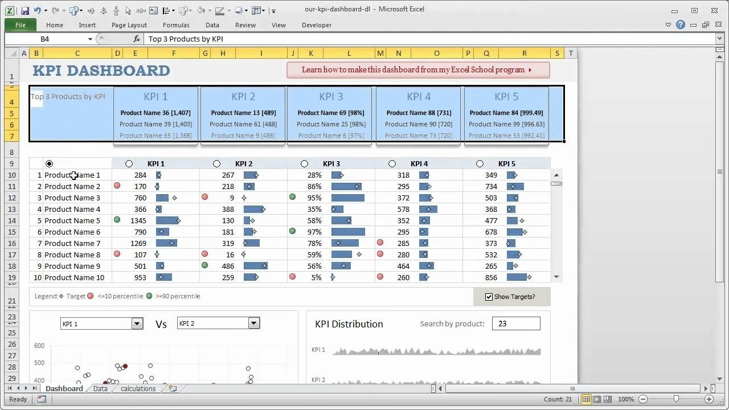Viewport: 729px width, 410px height.
Task: Open the Customize Quick Access Toolbar dropdown
Action: 274,10
